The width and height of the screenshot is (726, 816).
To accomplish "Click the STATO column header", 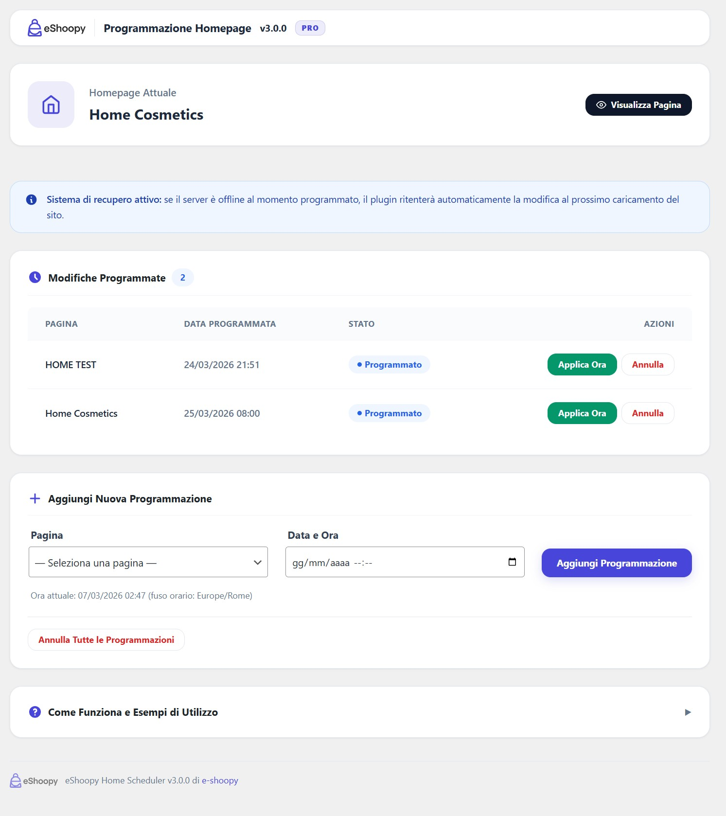I will click(x=361, y=324).
